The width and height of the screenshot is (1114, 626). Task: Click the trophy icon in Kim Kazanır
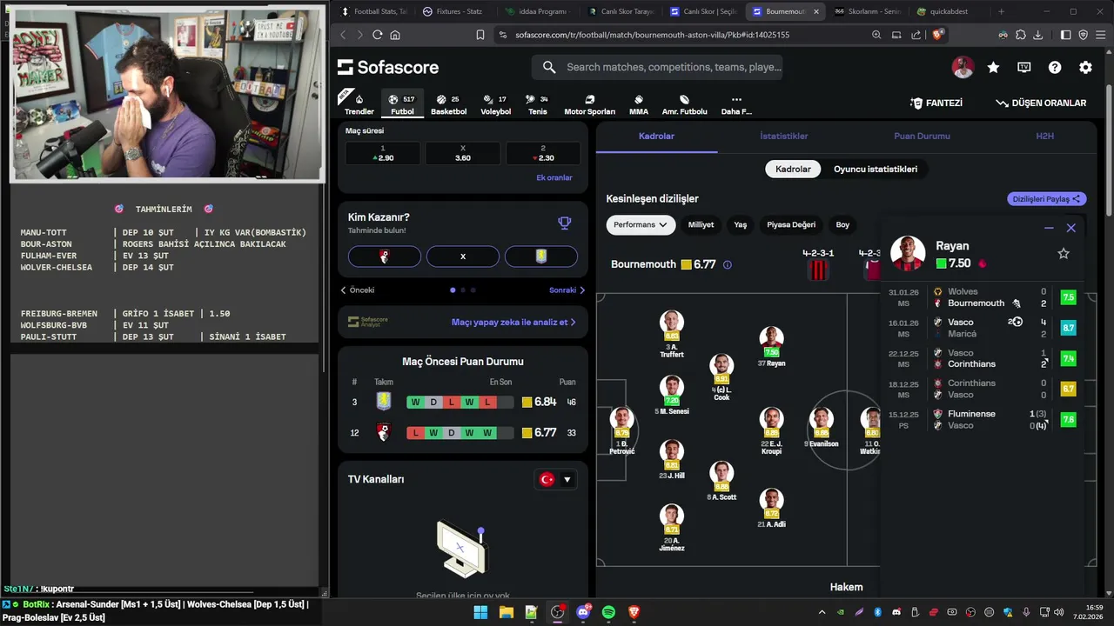tap(565, 223)
